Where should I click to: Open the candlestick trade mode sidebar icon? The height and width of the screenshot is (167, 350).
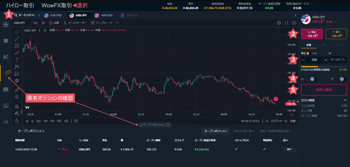(6, 57)
